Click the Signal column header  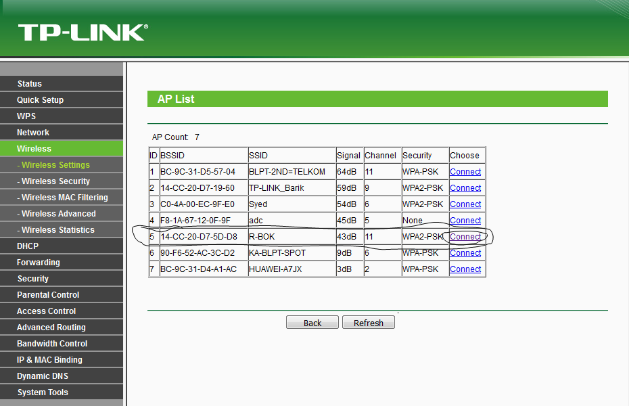point(348,155)
